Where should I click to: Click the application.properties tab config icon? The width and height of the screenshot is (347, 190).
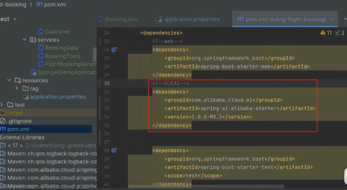(159, 19)
